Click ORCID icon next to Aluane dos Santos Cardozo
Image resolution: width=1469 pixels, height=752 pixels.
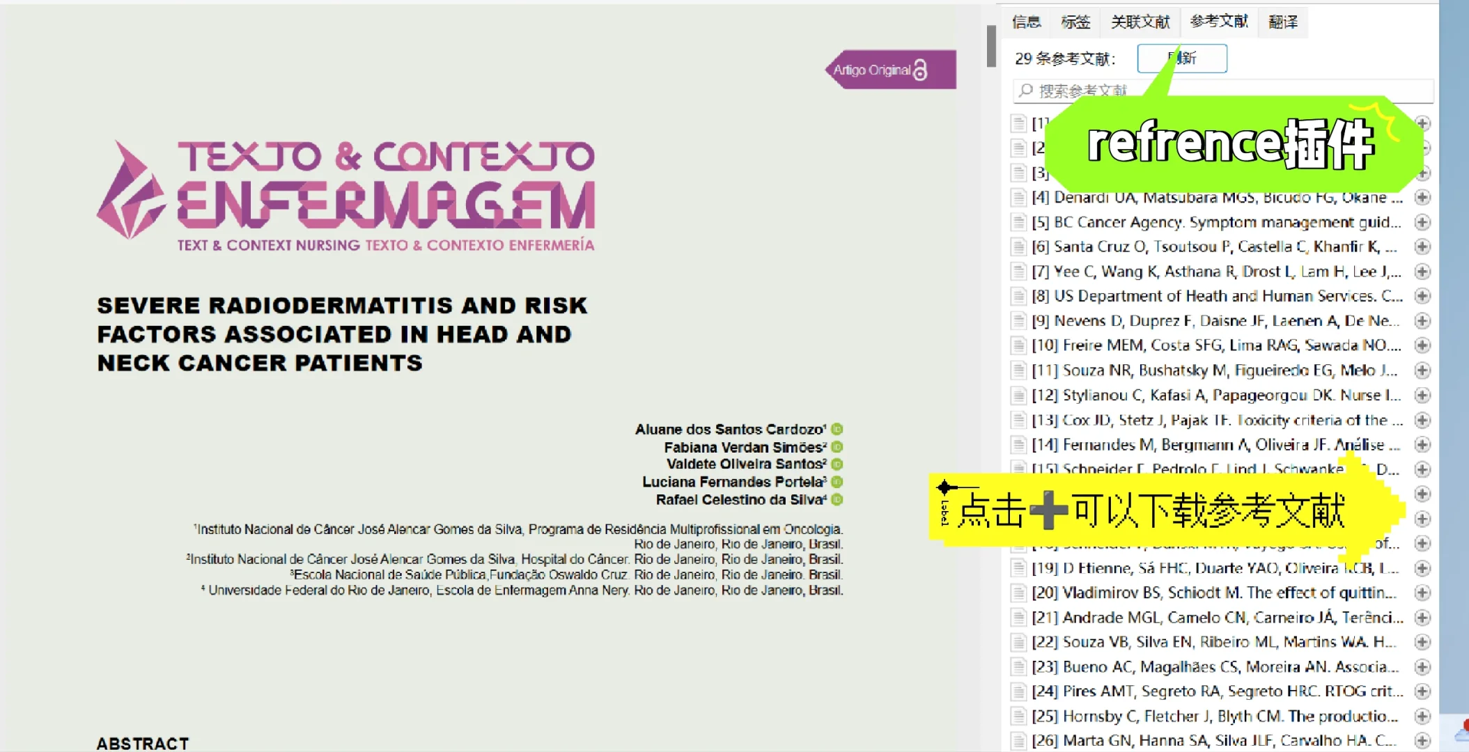tap(837, 429)
